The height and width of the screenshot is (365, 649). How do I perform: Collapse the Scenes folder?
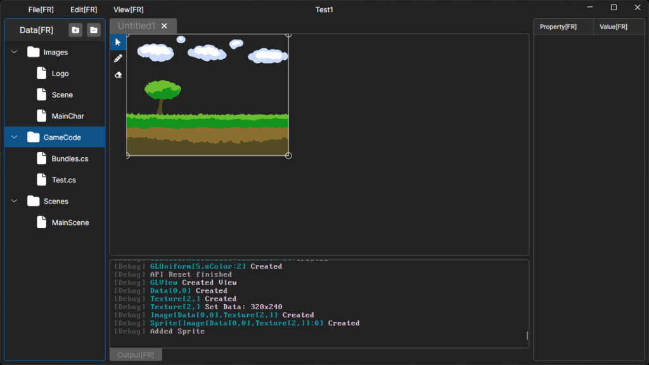point(14,202)
